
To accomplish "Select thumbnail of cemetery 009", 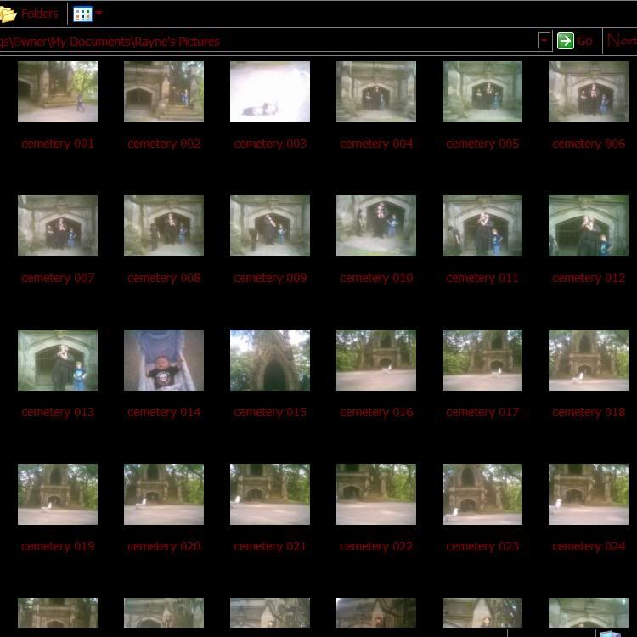I will tap(270, 226).
